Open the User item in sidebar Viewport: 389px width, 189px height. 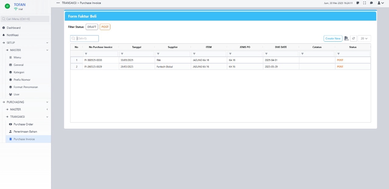[16, 94]
